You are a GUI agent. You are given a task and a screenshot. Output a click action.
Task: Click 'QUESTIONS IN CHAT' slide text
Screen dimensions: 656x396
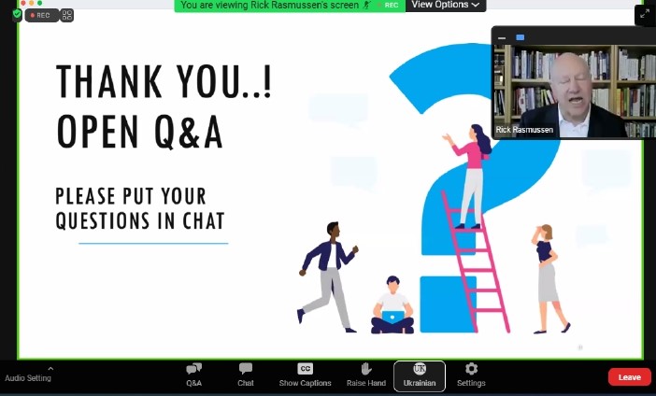(x=140, y=220)
